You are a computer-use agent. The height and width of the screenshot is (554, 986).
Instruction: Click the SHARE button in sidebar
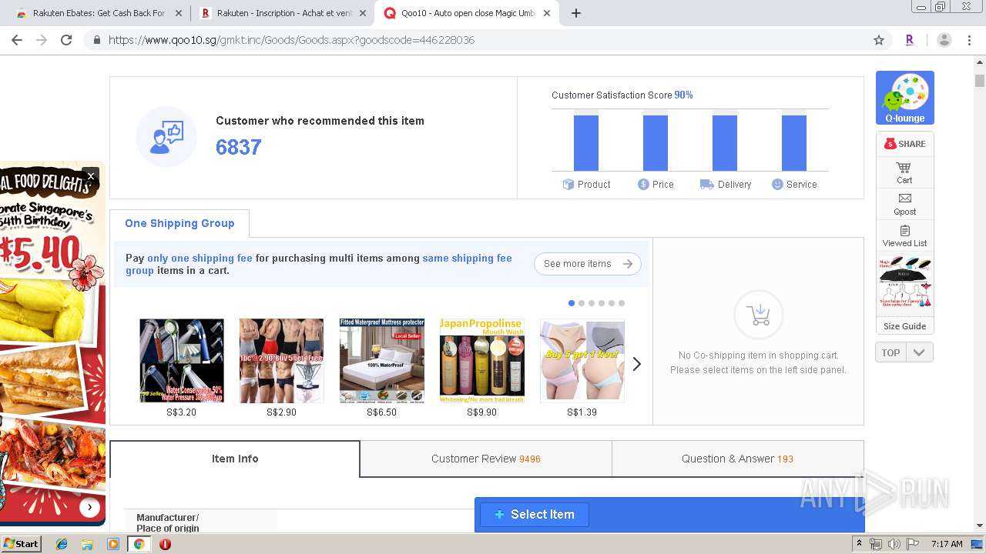click(904, 144)
